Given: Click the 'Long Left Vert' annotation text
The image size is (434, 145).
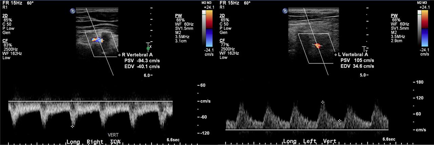Looking at the screenshot, I should pyautogui.click(x=310, y=142).
